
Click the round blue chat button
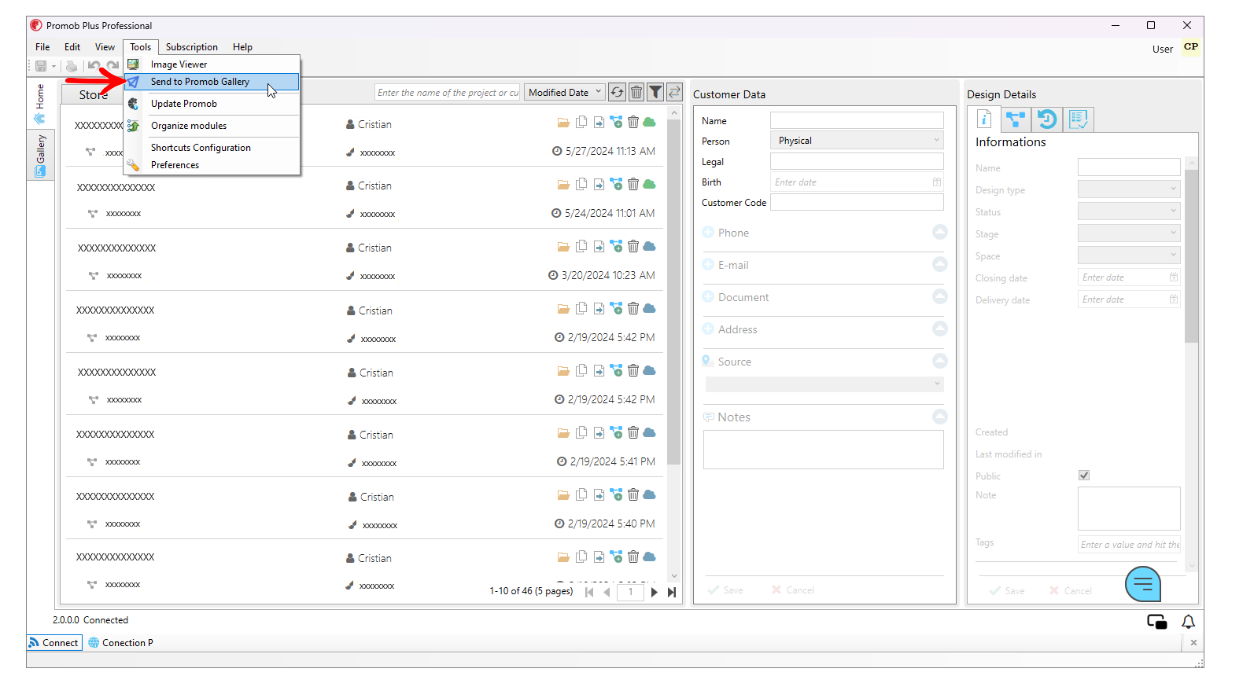(x=1143, y=584)
